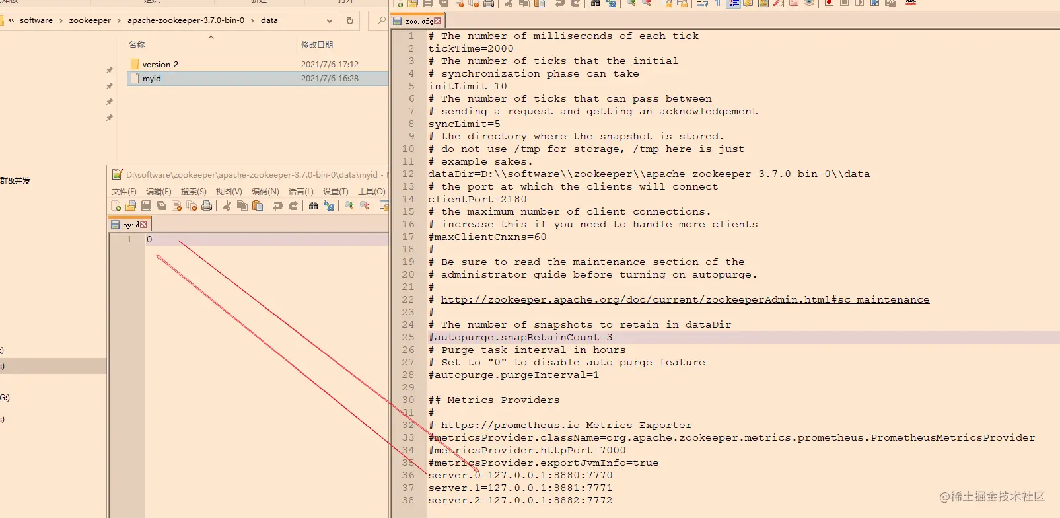1060x518 pixels.
Task: Click Open file icon in myid window toolbar
Action: (x=131, y=206)
